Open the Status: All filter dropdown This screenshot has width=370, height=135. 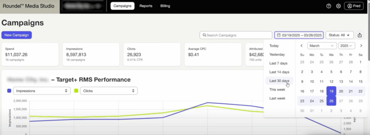(x=340, y=35)
